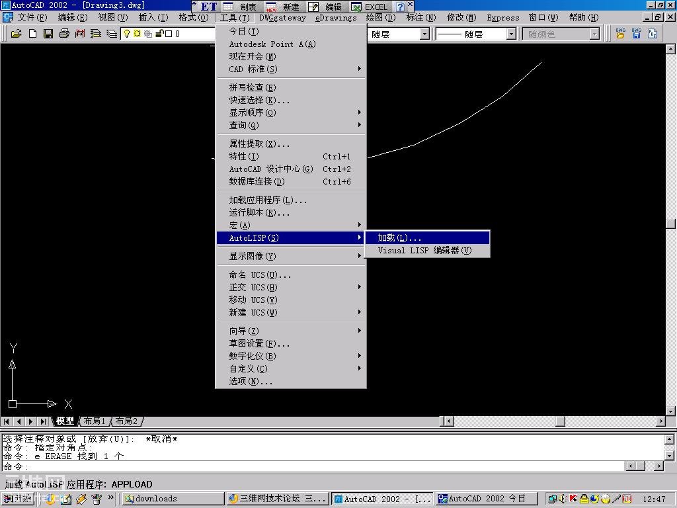Expand the lineweight 随层 dropdown arrow

click(x=511, y=34)
